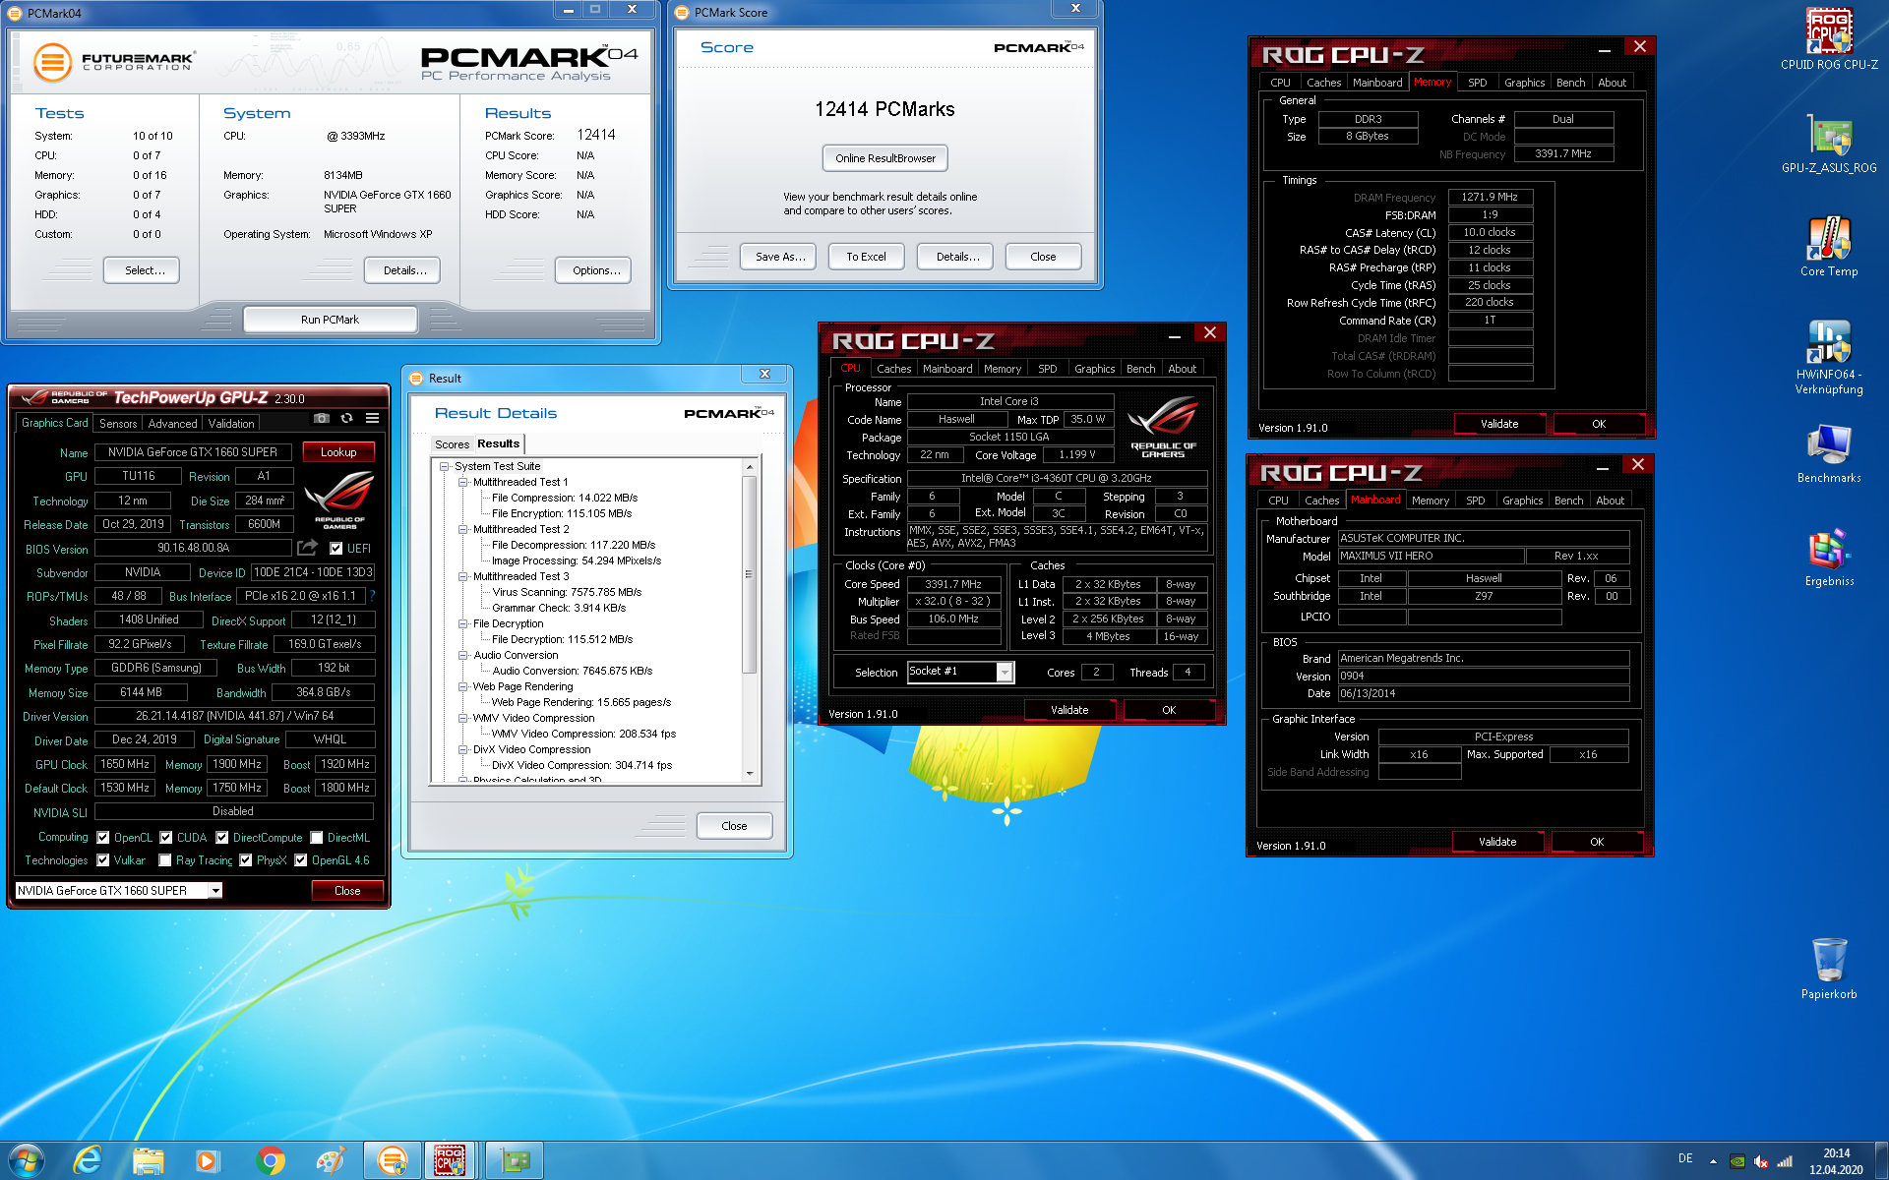Open the GPU-Z hamburger menu icon
1889x1180 pixels.
(373, 419)
